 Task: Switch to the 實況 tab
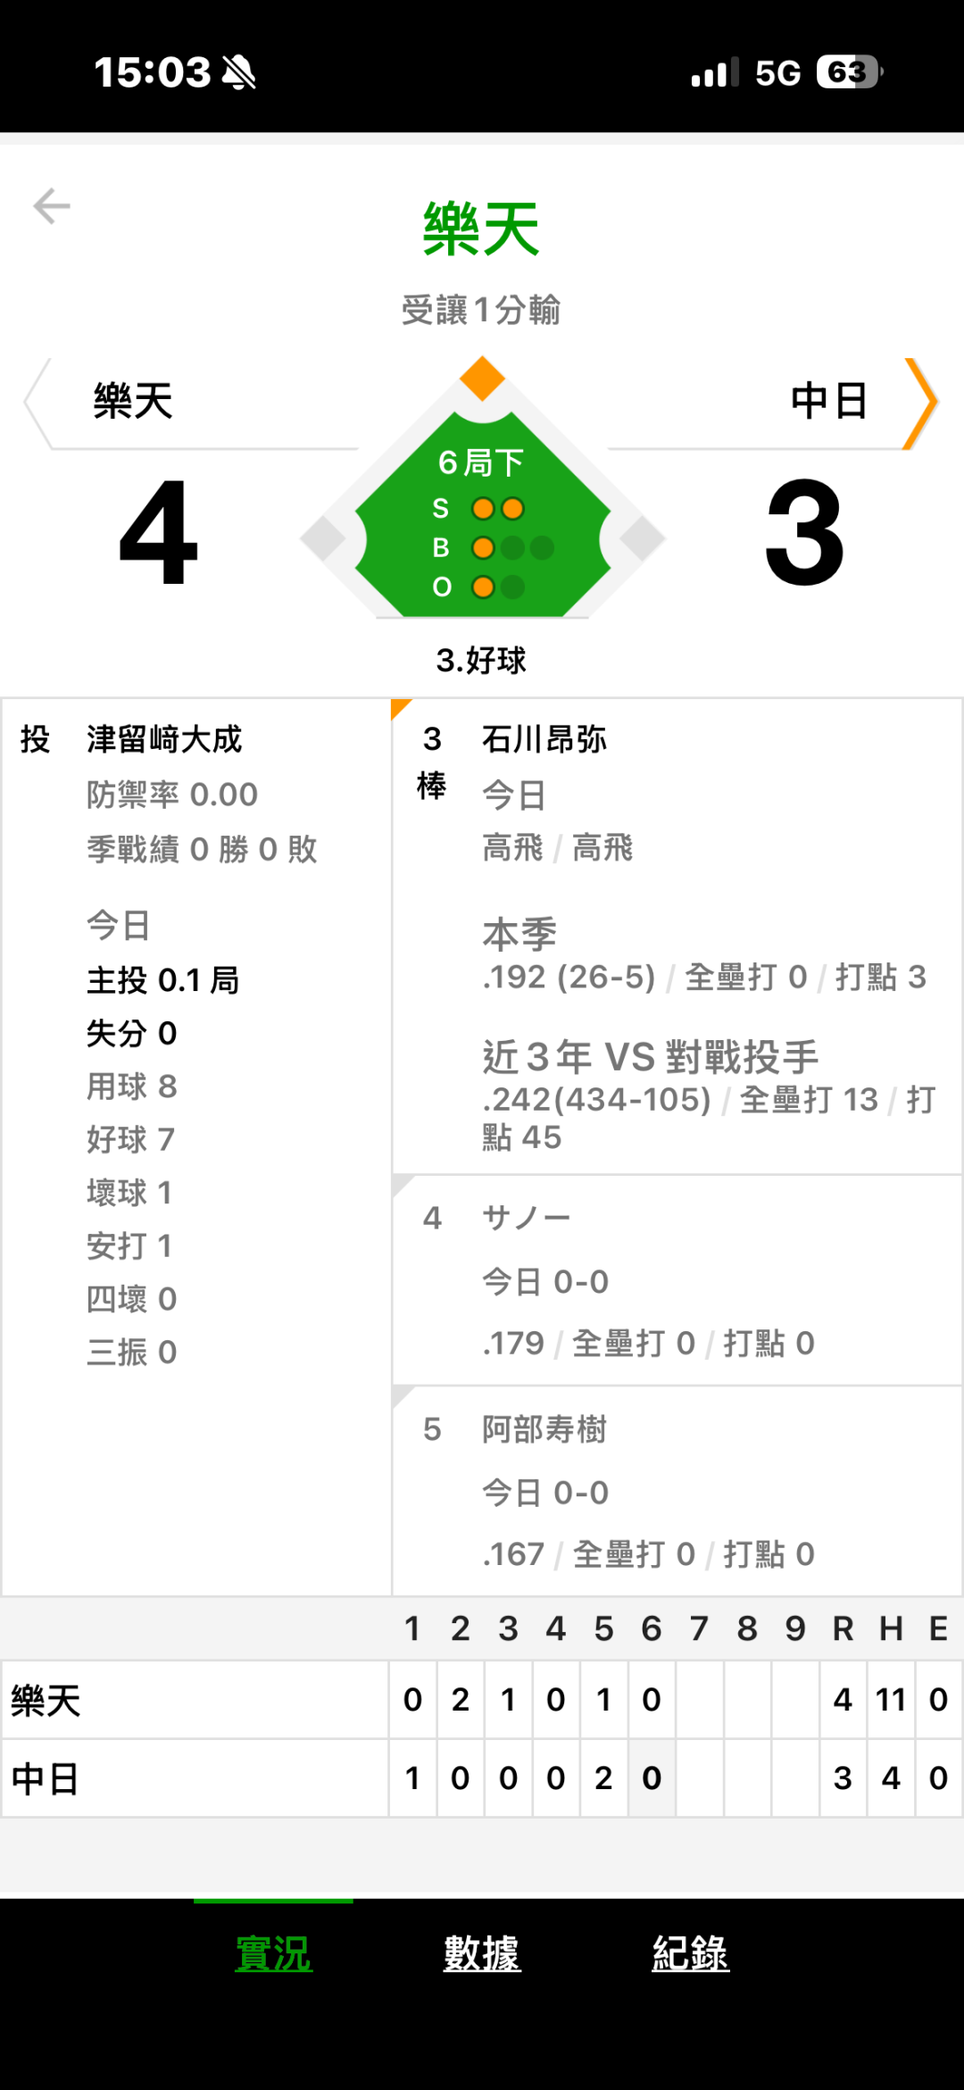(273, 1953)
